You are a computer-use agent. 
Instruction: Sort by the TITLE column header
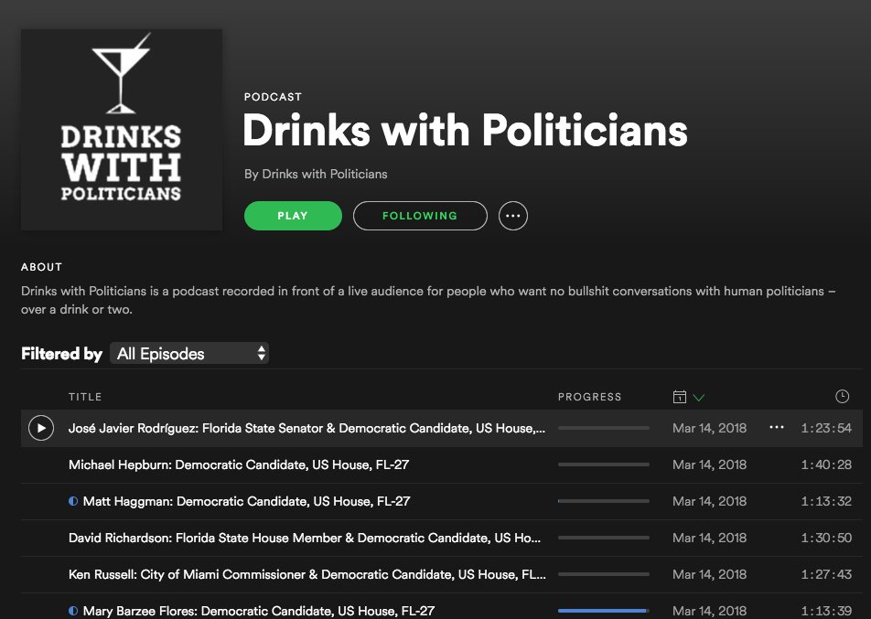85,397
